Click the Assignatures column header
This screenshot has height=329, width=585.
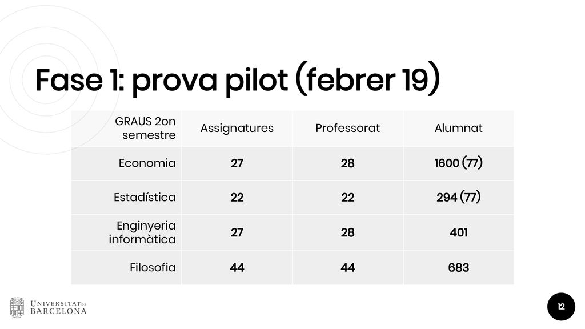point(237,128)
